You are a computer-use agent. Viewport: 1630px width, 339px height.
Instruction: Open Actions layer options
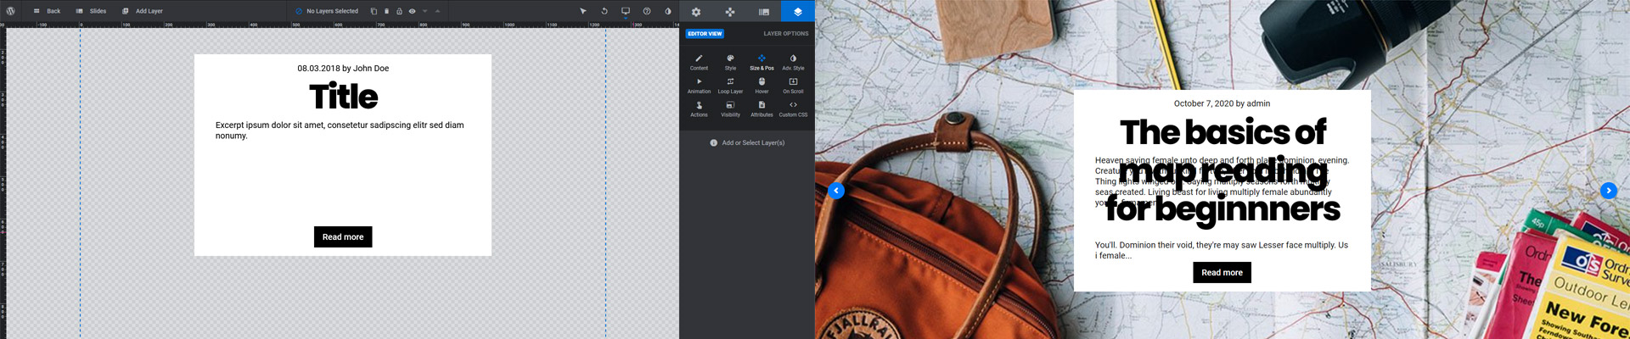(699, 109)
